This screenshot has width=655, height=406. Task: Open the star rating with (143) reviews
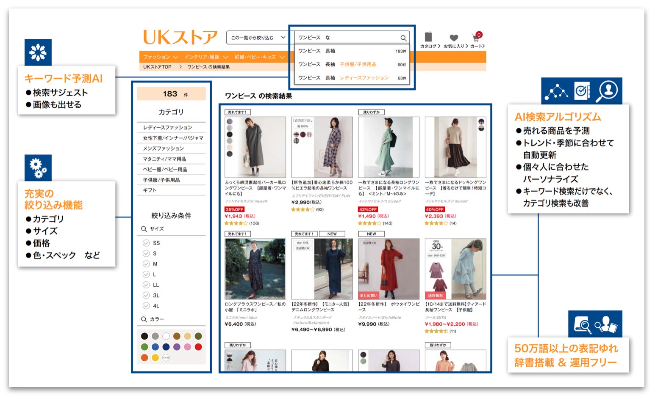(369, 223)
